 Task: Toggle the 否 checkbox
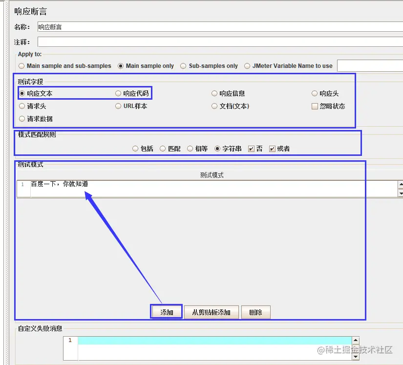251,149
